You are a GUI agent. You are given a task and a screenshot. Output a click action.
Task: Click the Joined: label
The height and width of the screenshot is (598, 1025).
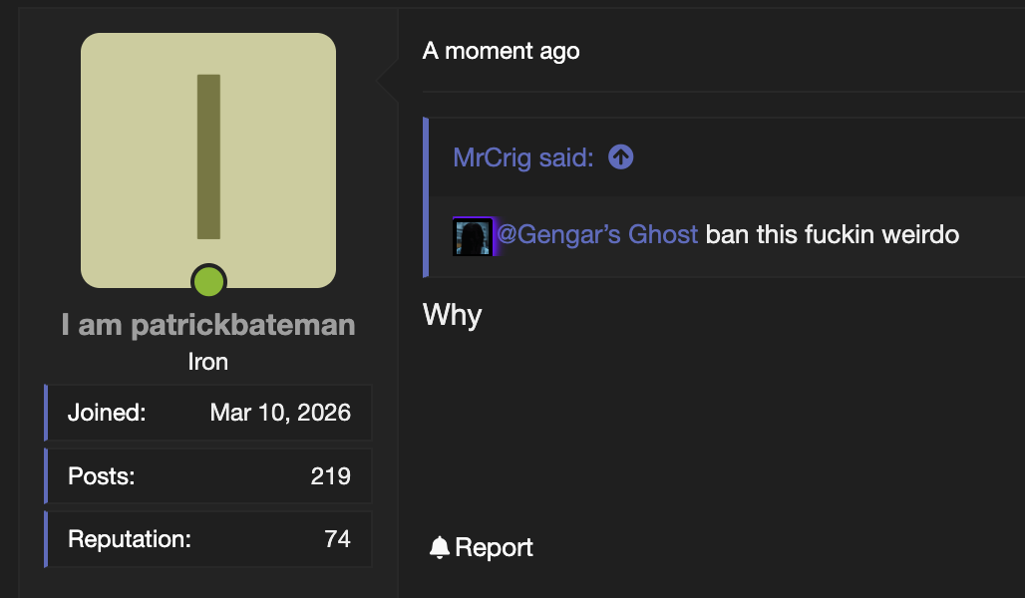coord(107,413)
